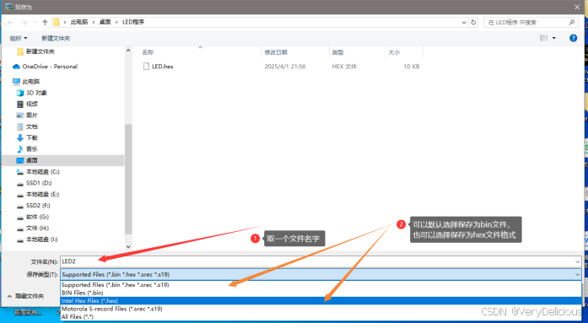Click 此电脑 in the address breadcrumb
Viewport: 588px width, 323px height.
tap(79, 22)
